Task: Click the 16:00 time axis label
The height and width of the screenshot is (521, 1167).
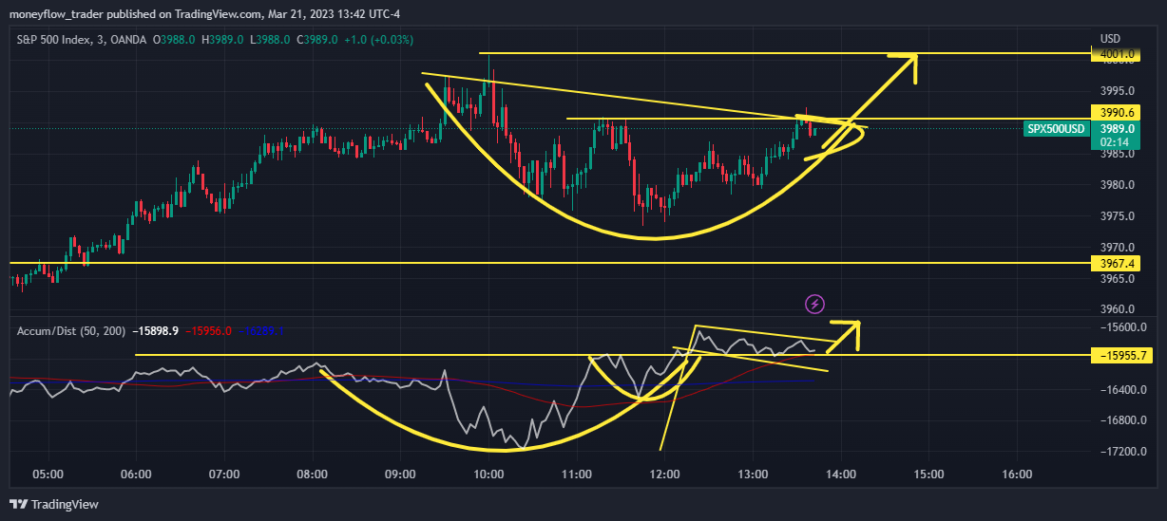Action: pyautogui.click(x=1017, y=473)
